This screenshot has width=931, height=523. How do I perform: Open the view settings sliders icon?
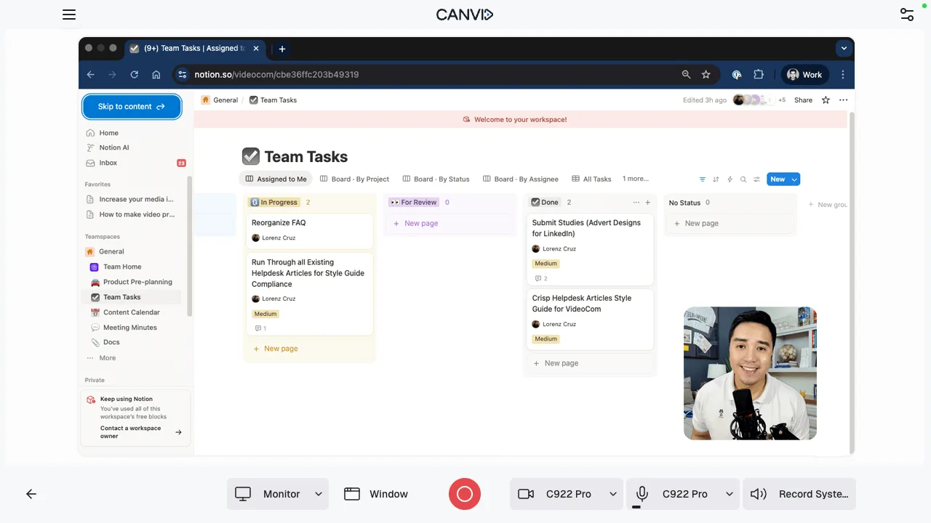pyautogui.click(x=757, y=179)
